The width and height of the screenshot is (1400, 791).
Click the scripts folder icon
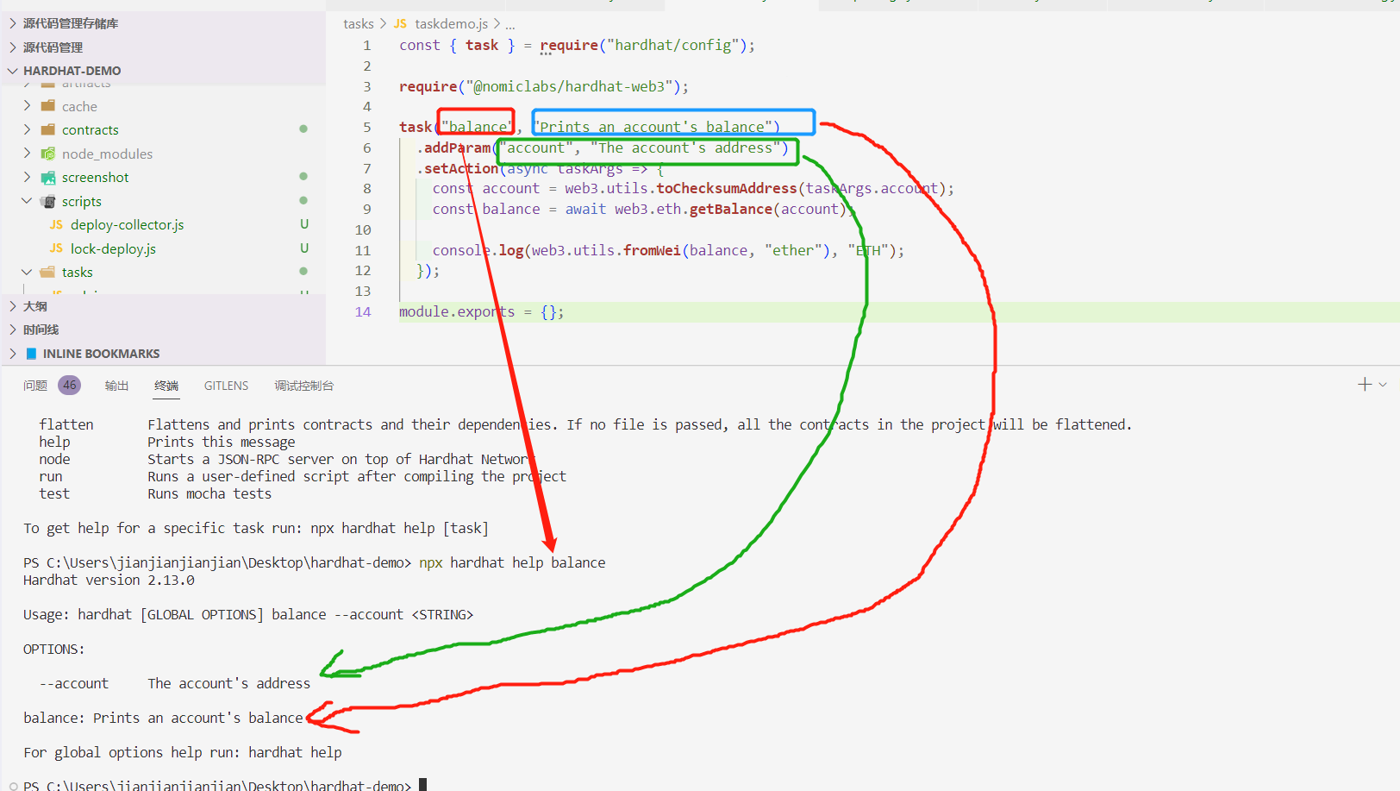[47, 201]
